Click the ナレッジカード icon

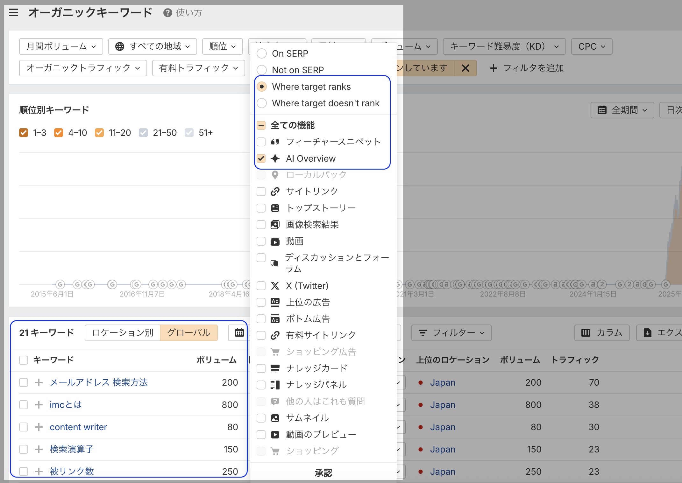coord(275,368)
